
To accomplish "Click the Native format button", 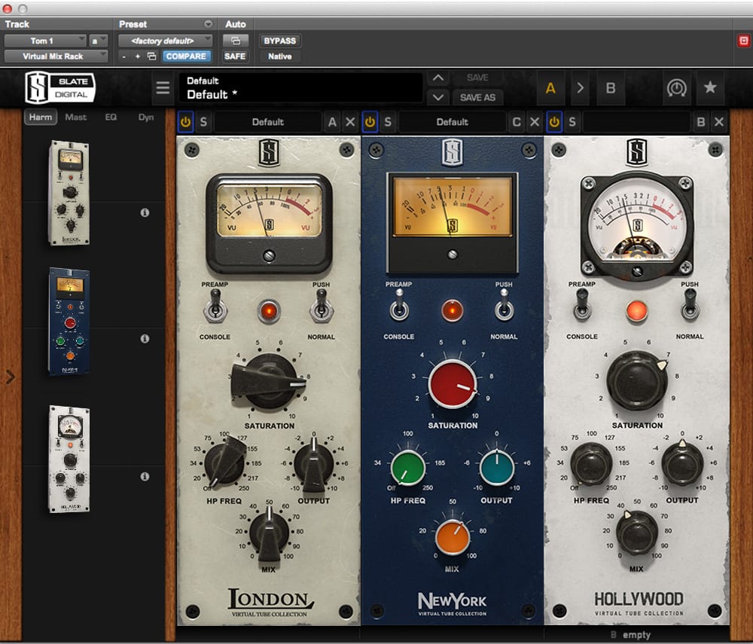I will tap(280, 56).
